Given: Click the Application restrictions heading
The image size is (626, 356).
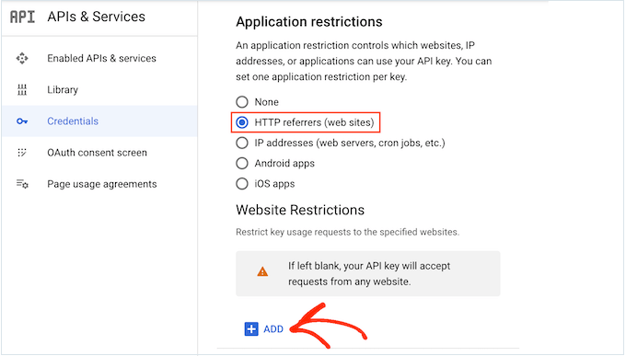Looking at the screenshot, I should tap(309, 21).
